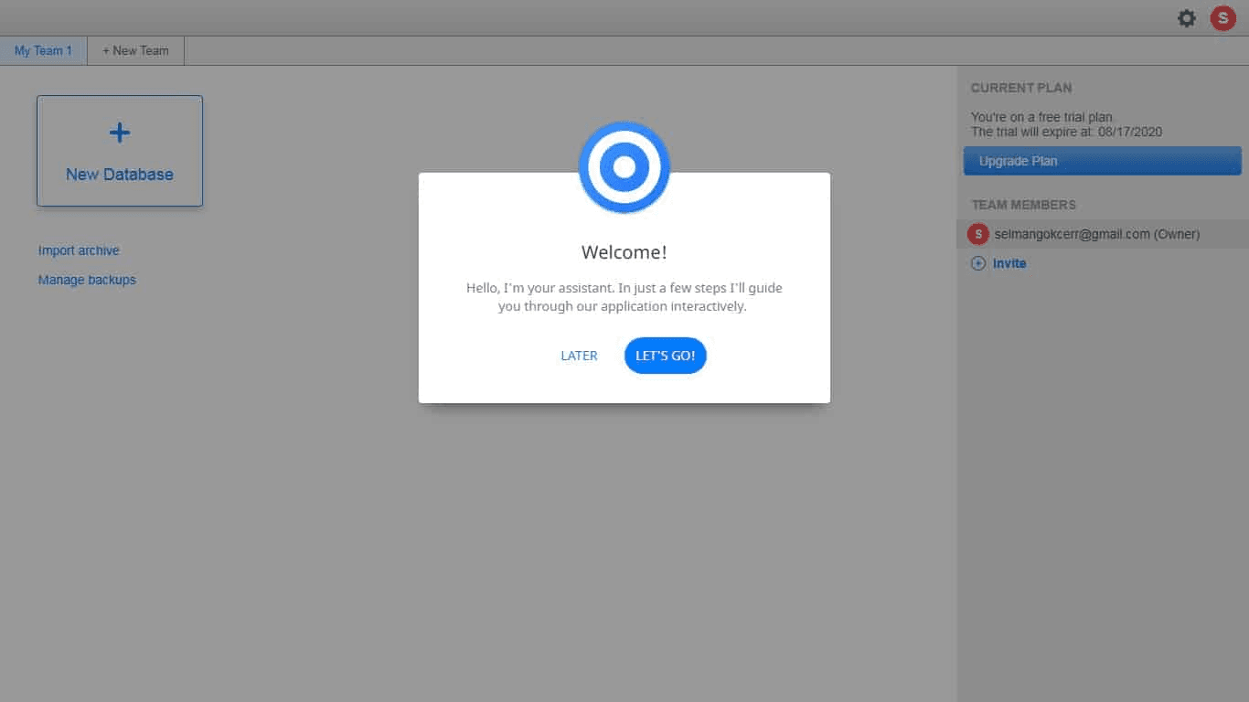Click the plus icon in New Database tile
The image size is (1249, 702).
[120, 133]
